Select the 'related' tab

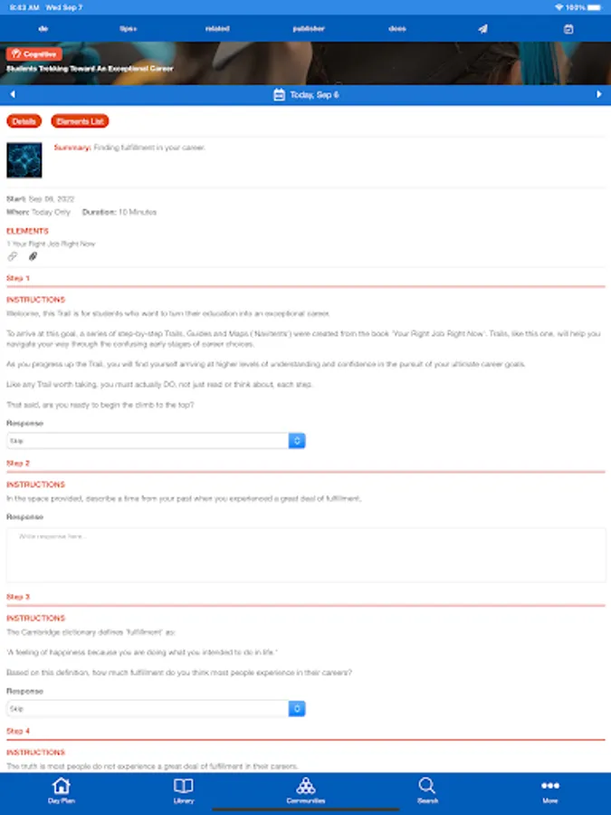tap(217, 29)
